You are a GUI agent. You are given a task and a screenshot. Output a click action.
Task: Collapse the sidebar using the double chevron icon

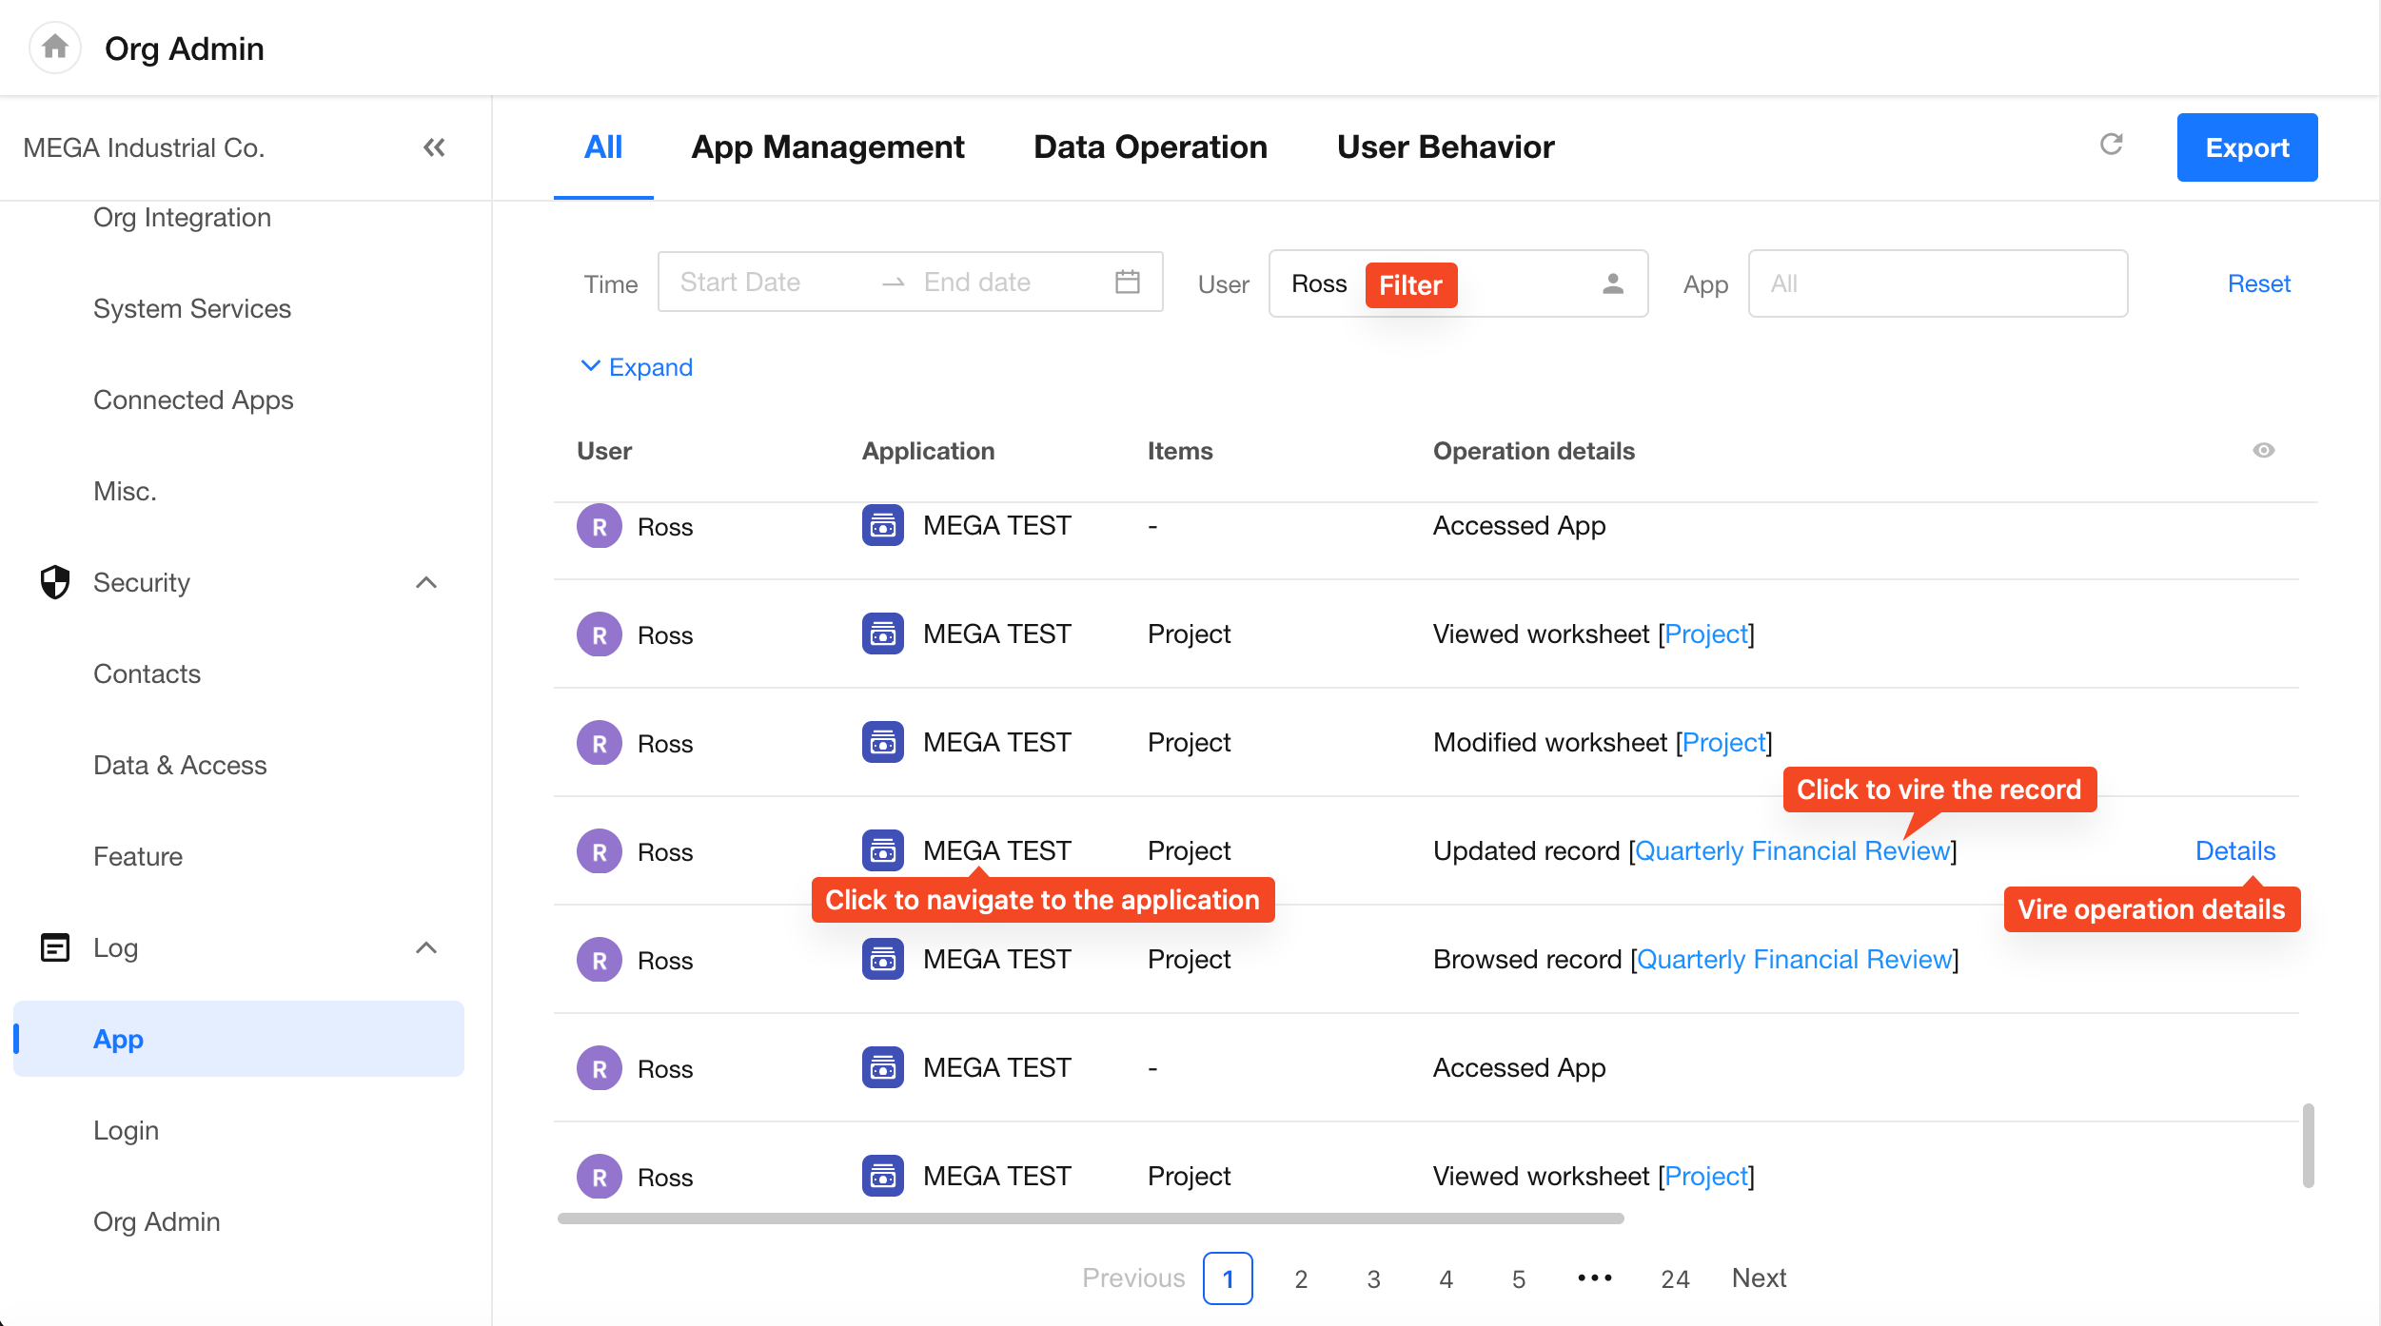(x=434, y=147)
